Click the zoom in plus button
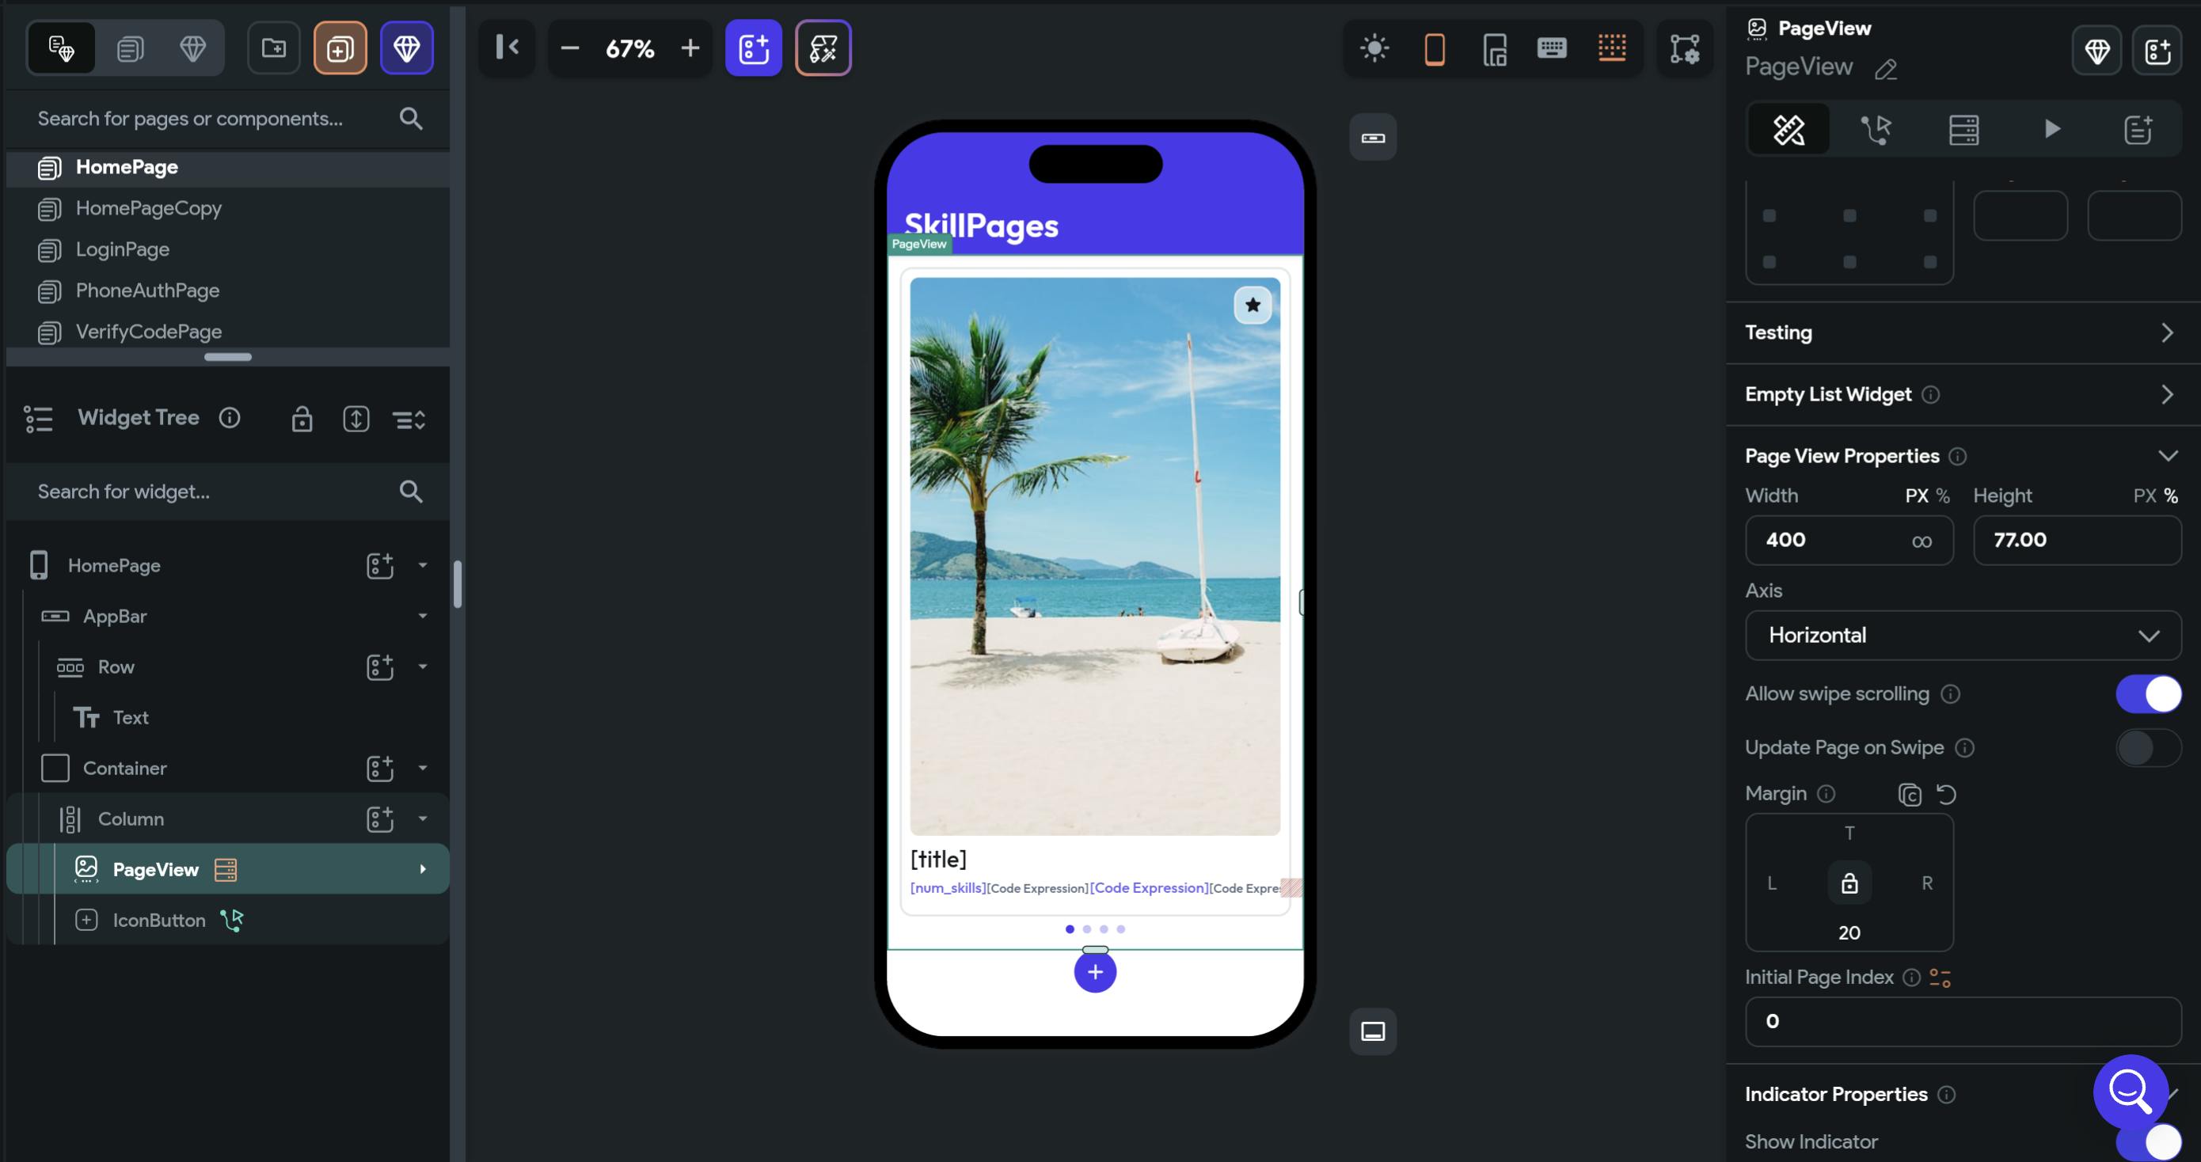The width and height of the screenshot is (2201, 1162). [690, 47]
